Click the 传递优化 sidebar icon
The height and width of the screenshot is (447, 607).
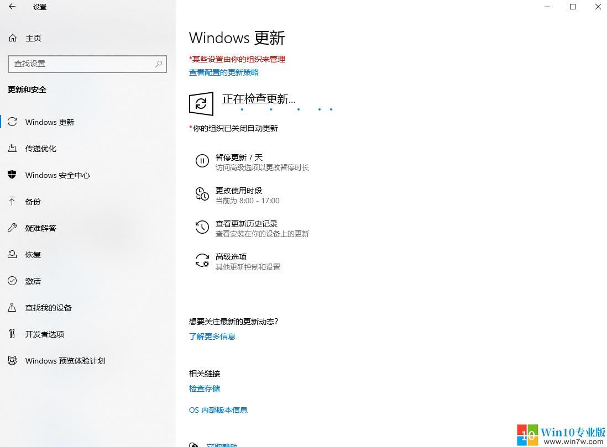[12, 148]
